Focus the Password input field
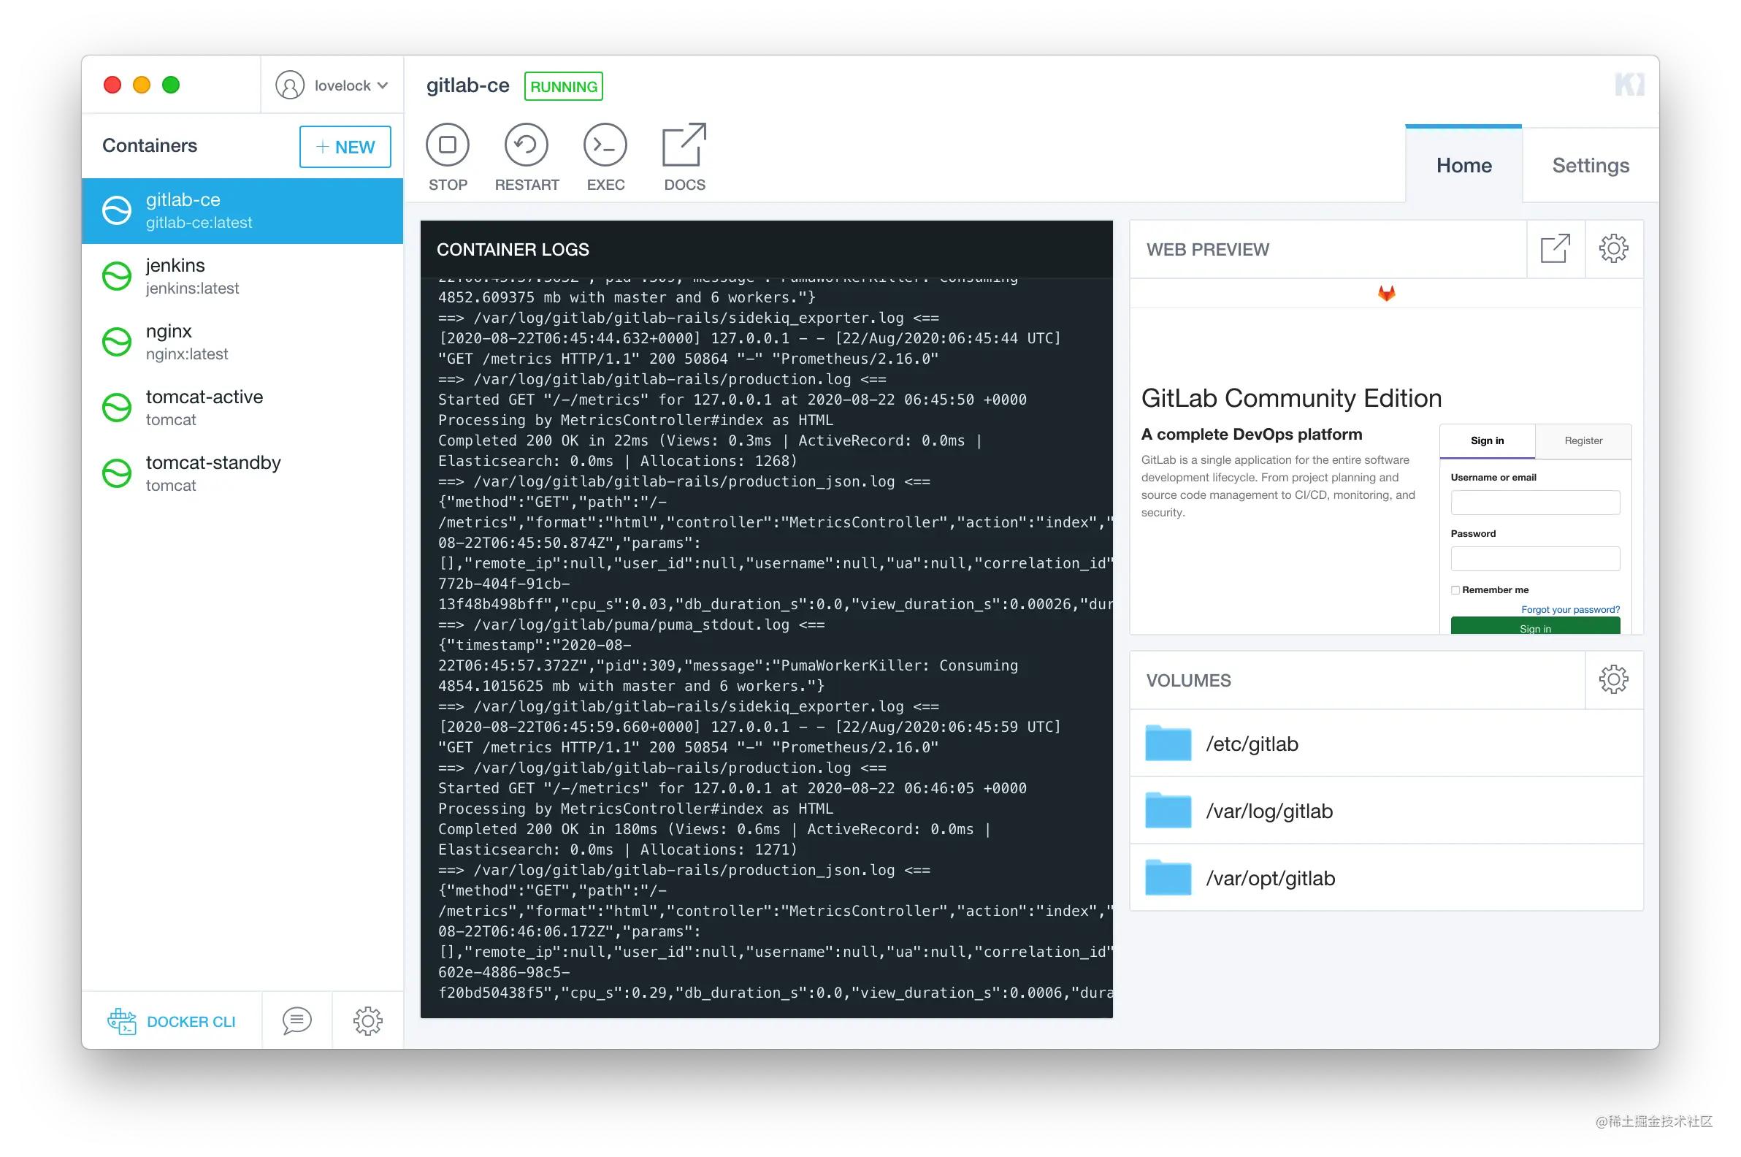The image size is (1741, 1157). [x=1535, y=559]
